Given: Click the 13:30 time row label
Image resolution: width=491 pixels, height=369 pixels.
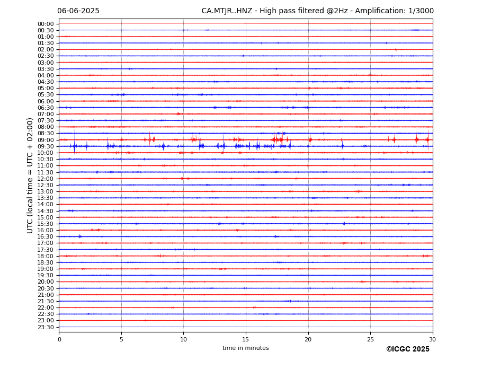Looking at the screenshot, I should coord(46,198).
